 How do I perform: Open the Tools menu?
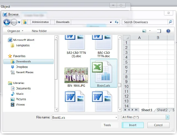[x=107, y=125]
